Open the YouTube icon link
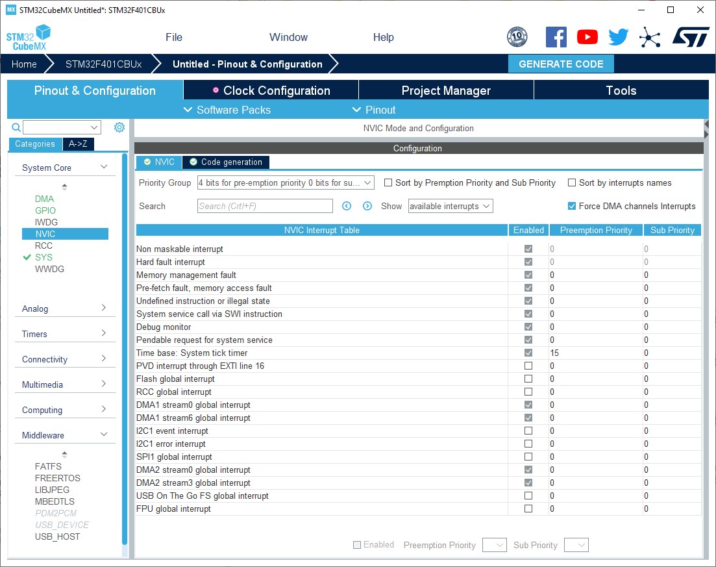 point(587,37)
